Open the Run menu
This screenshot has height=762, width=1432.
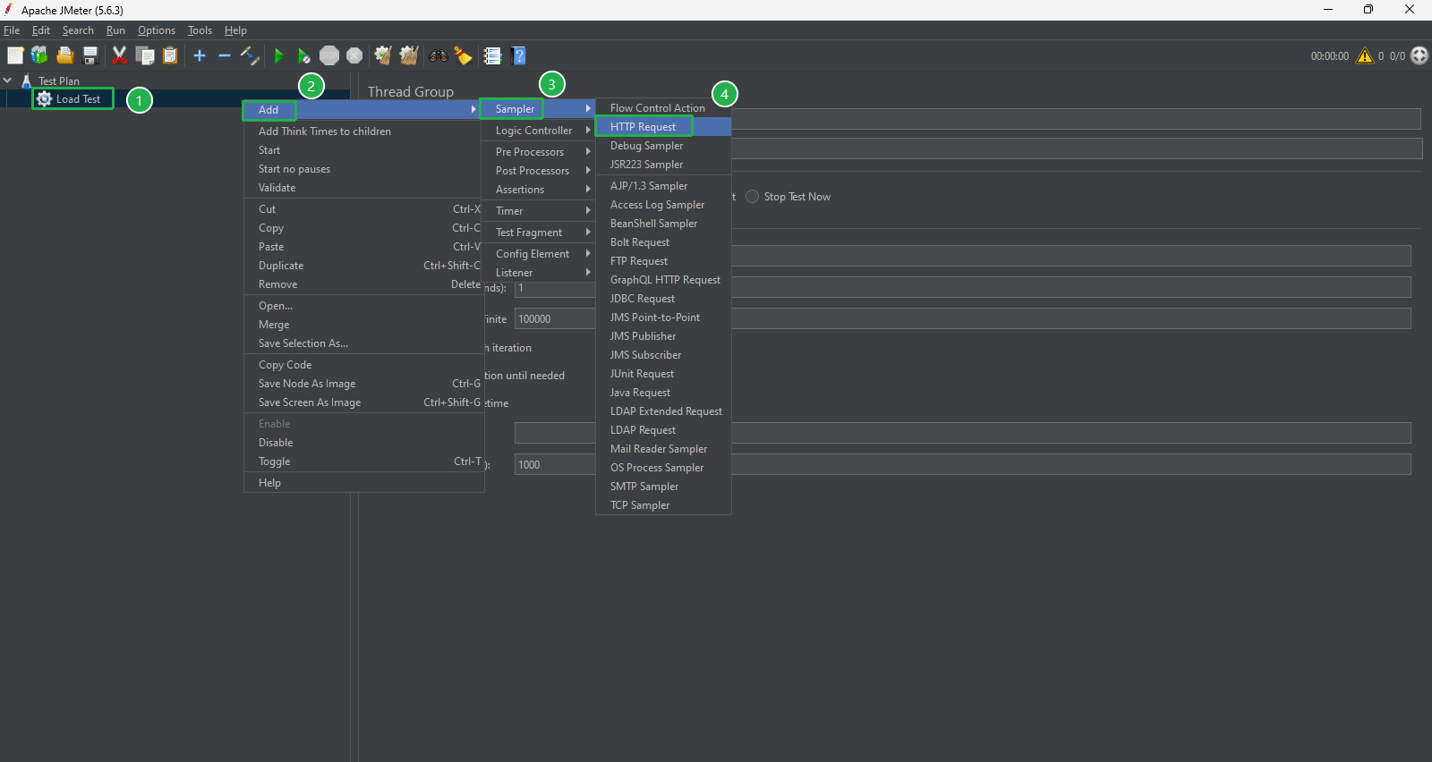point(115,30)
